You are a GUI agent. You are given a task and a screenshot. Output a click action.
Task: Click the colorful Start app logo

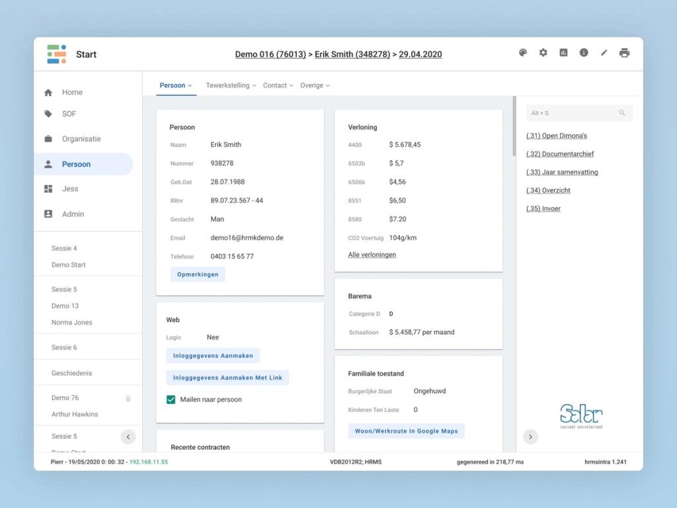(x=57, y=54)
